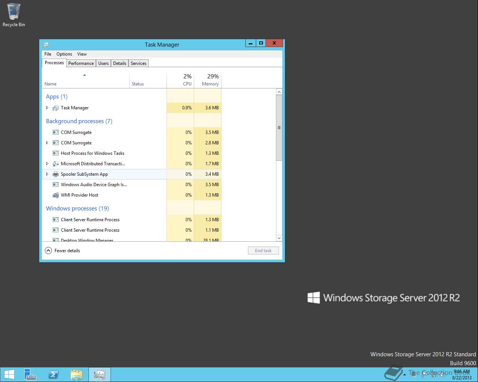Open the View menu
This screenshot has height=382, width=478.
pyautogui.click(x=82, y=54)
